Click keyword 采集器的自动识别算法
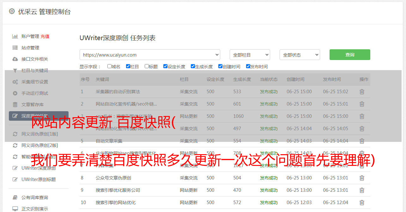Viewport: 406px width, 212px height. [118, 92]
